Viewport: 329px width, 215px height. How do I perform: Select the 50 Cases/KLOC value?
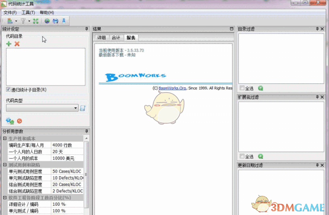67,171
